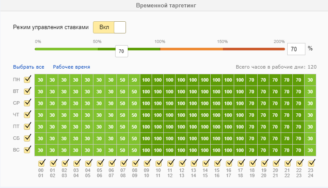Viewport: 328px width, 188px height.
Task: Uncheck the ВС day checkbox
Action: coord(27,150)
